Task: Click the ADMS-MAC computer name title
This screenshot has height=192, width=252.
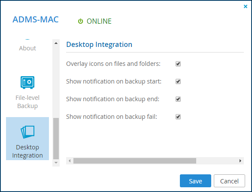Action: [36, 19]
